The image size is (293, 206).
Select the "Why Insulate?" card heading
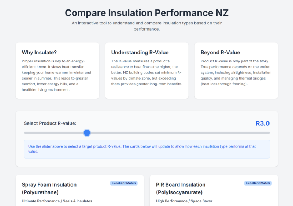point(39,53)
